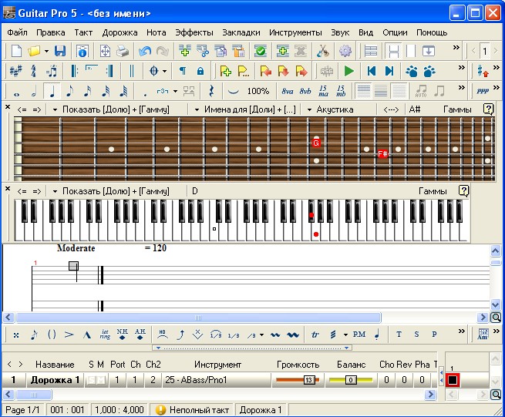The image size is (505, 417).
Task: Toggle the lock padlock icon in toolbar
Action: click(x=200, y=71)
